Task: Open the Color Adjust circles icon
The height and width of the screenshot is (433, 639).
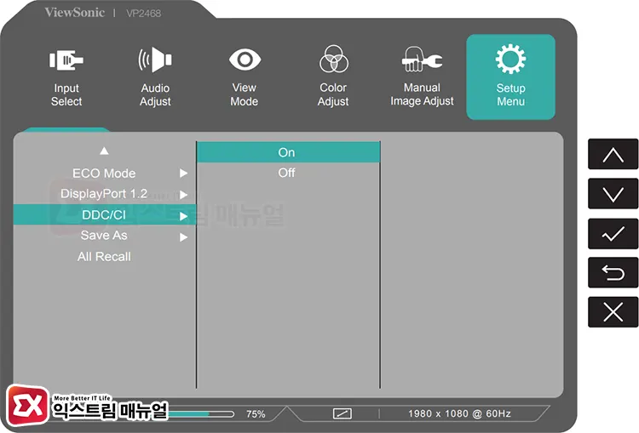Action: pyautogui.click(x=333, y=60)
